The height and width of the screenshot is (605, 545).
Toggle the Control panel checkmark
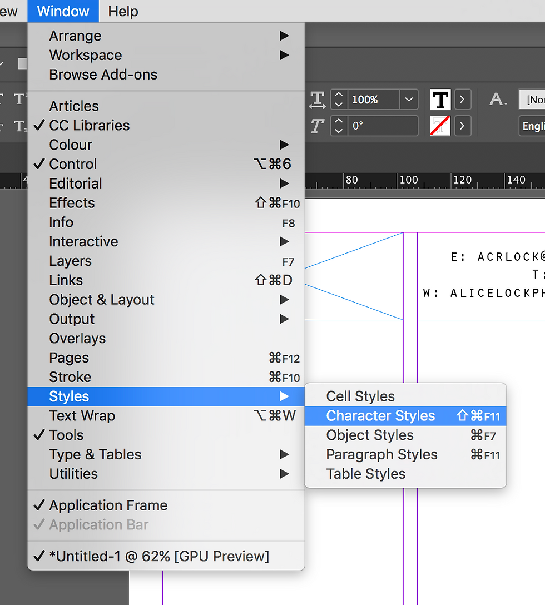point(166,164)
